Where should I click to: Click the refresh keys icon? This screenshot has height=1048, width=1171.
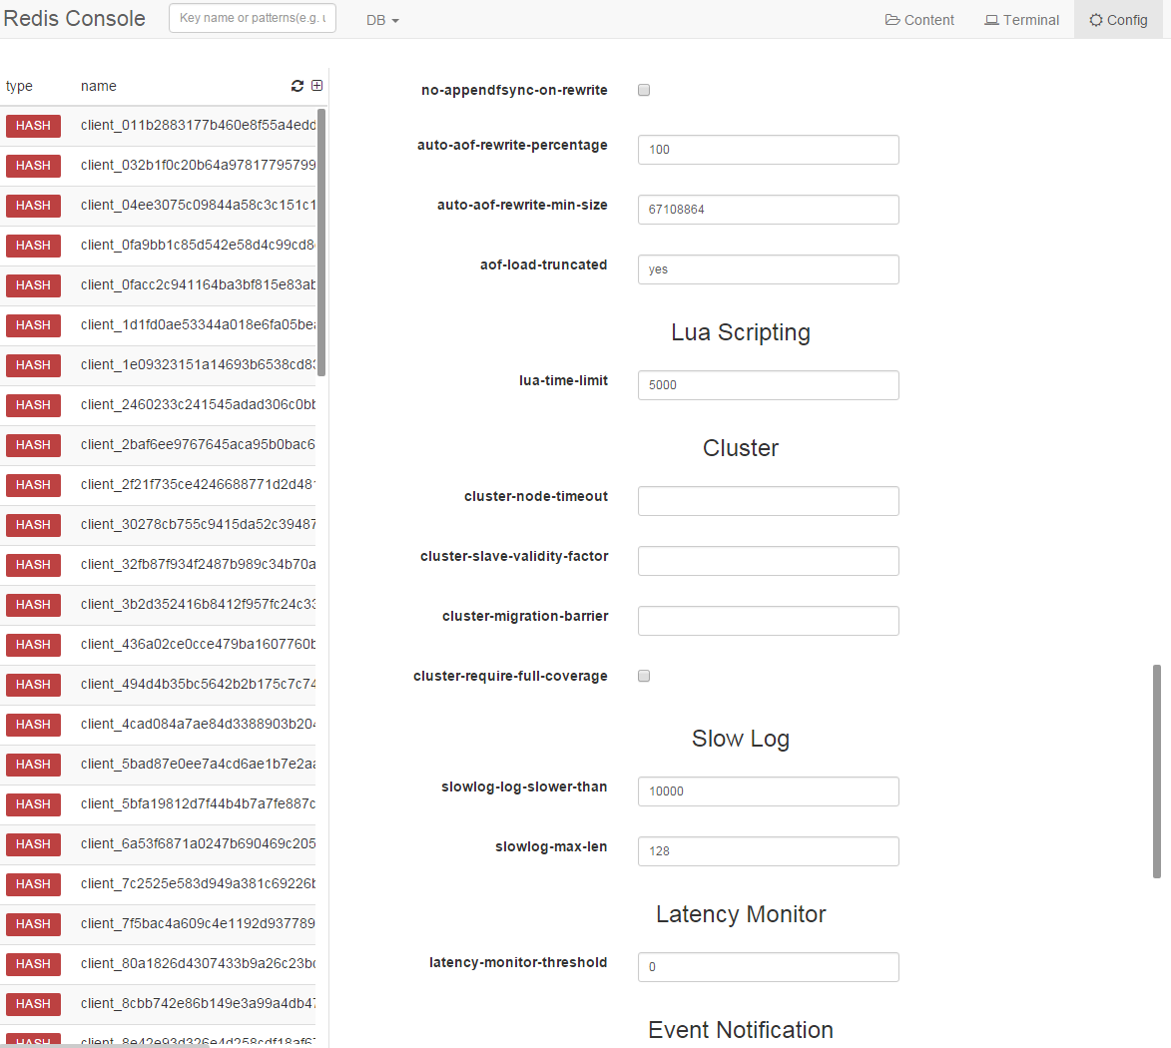297,86
